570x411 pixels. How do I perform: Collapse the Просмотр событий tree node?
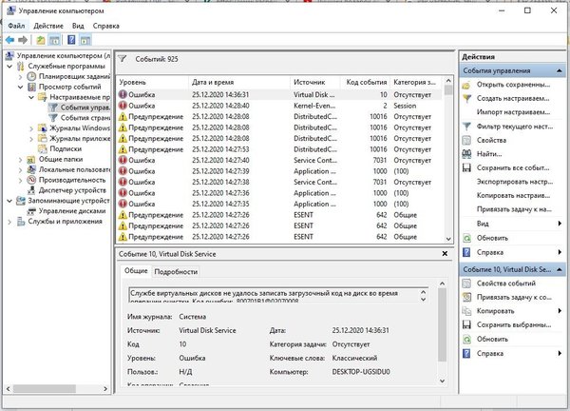pos(18,87)
